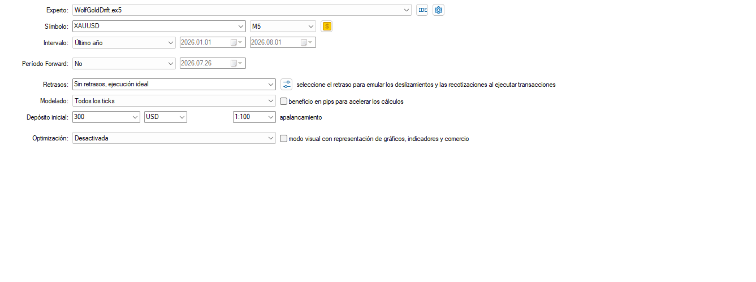Enable modo visual checkbox
The image size is (756, 282).
click(x=284, y=138)
